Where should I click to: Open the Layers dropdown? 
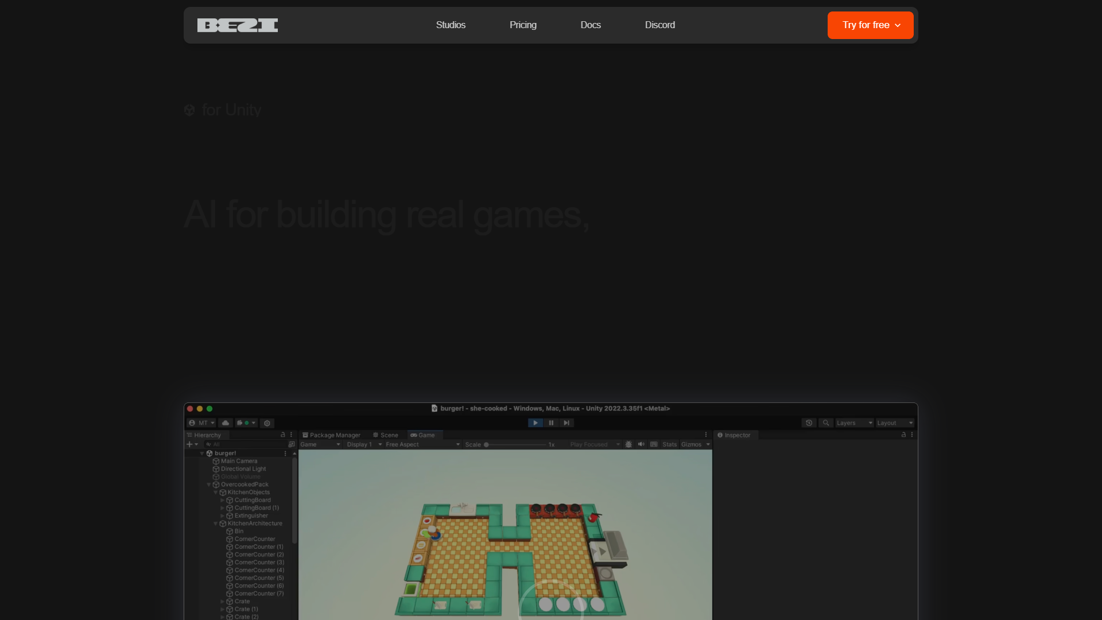pos(854,423)
